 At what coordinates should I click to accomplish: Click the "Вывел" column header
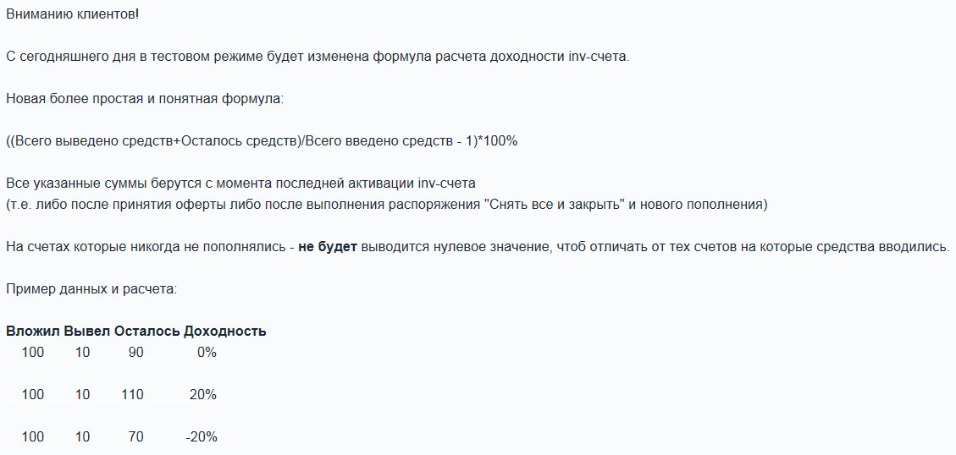click(x=86, y=331)
